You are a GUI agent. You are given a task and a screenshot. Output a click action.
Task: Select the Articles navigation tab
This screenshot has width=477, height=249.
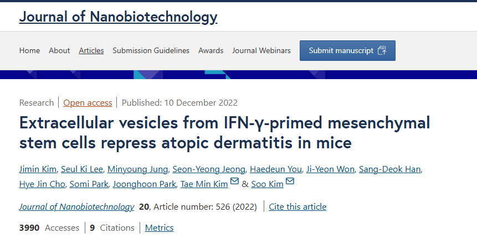coord(91,50)
